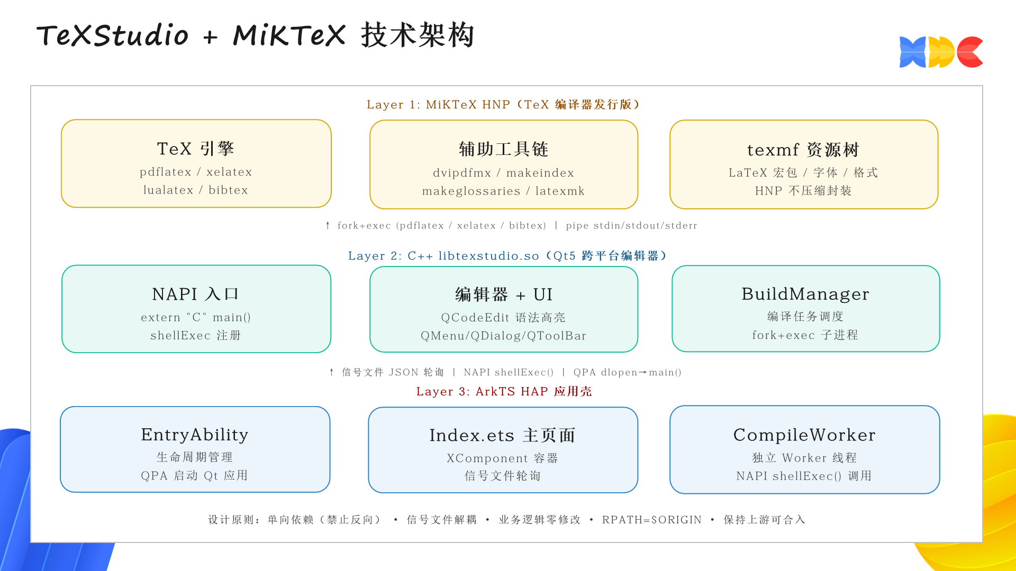Screen dimensions: 1016x571
Task: Click the slide title 'TeXStudio + MiKTeX 技术架构'
Action: pos(255,35)
